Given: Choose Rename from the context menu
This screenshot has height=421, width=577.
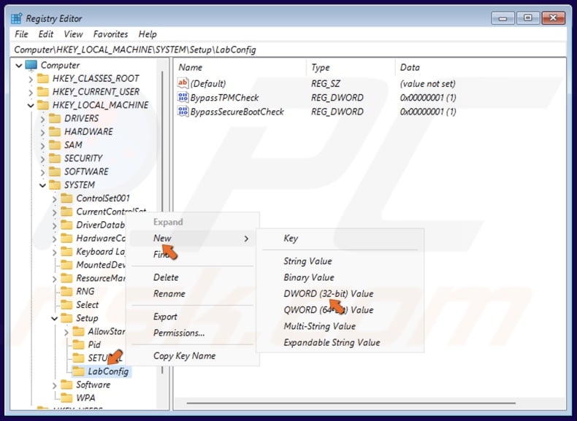Looking at the screenshot, I should click(x=192, y=293).
